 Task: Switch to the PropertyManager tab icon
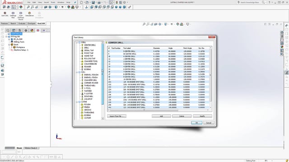[x=14, y=30]
